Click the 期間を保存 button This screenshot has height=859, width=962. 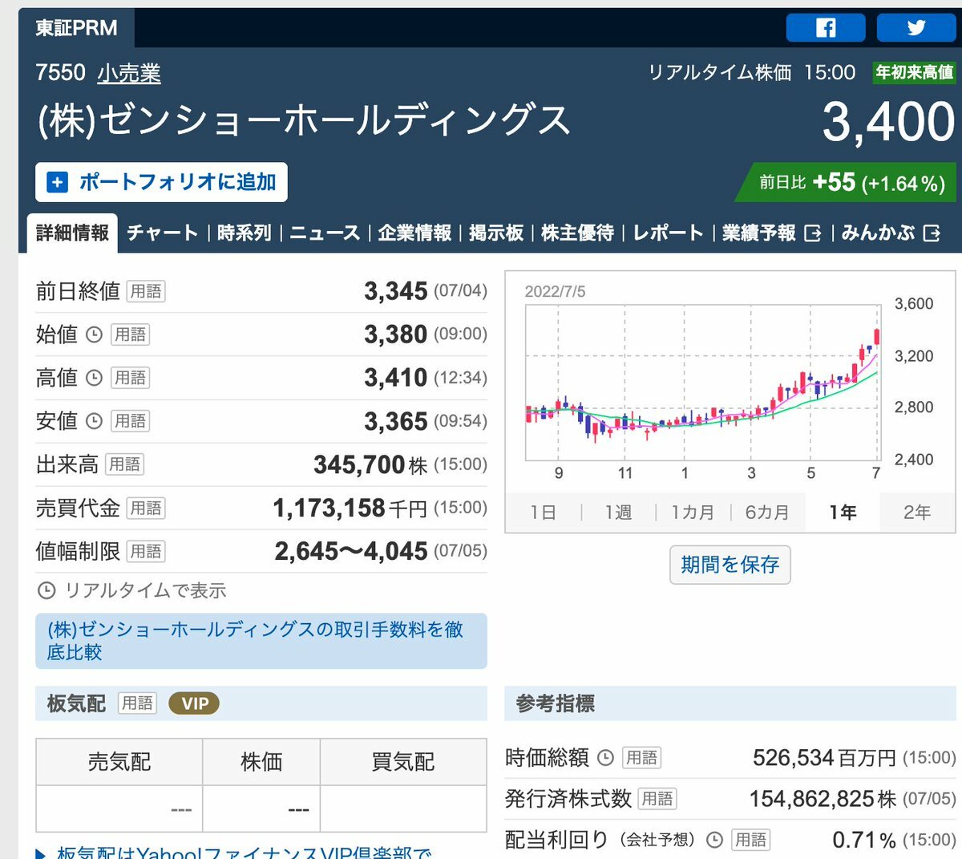point(730,565)
